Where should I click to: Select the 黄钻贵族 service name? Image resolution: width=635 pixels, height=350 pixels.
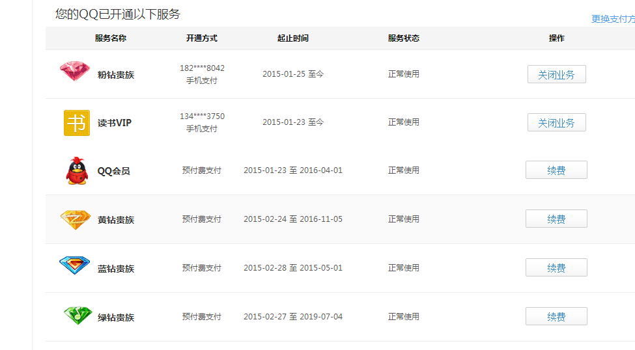[116, 220]
